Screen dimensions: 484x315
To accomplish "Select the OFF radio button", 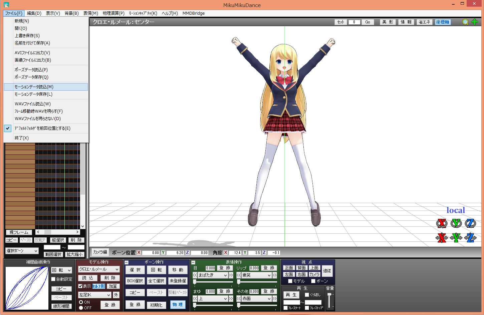I will pyautogui.click(x=81, y=308).
